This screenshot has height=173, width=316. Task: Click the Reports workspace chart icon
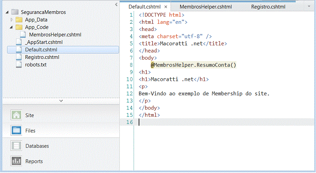pyautogui.click(x=16, y=161)
